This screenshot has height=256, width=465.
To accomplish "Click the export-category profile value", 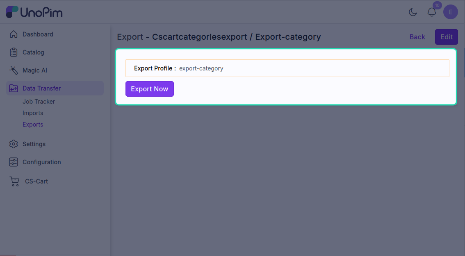I will 201,68.
